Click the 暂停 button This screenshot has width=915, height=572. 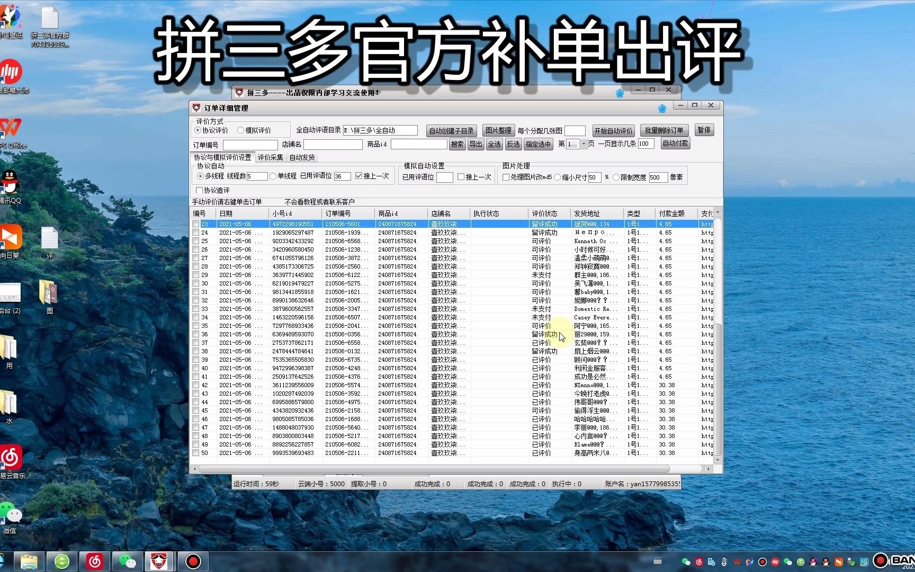704,130
